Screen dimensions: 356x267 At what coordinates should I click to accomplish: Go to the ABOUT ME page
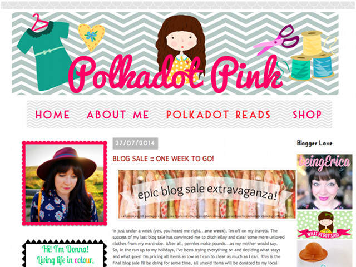click(117, 115)
